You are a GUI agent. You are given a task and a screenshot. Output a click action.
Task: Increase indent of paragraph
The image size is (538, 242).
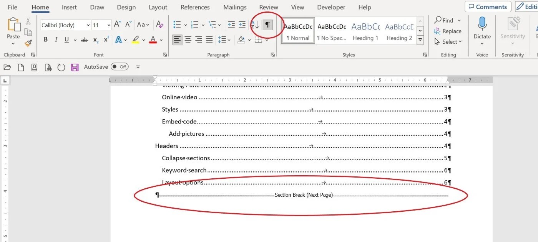(x=242, y=25)
